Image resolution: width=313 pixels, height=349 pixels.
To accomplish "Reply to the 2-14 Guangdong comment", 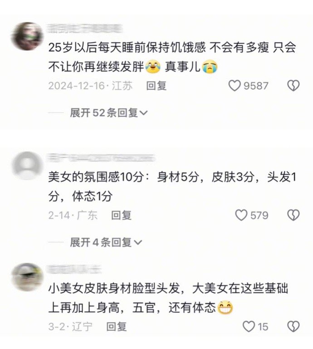I will pos(122,215).
